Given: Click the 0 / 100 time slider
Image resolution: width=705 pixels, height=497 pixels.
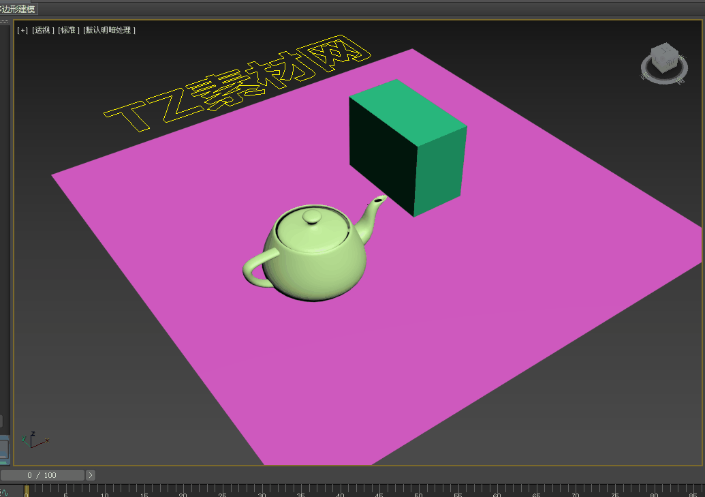Looking at the screenshot, I should coord(42,475).
